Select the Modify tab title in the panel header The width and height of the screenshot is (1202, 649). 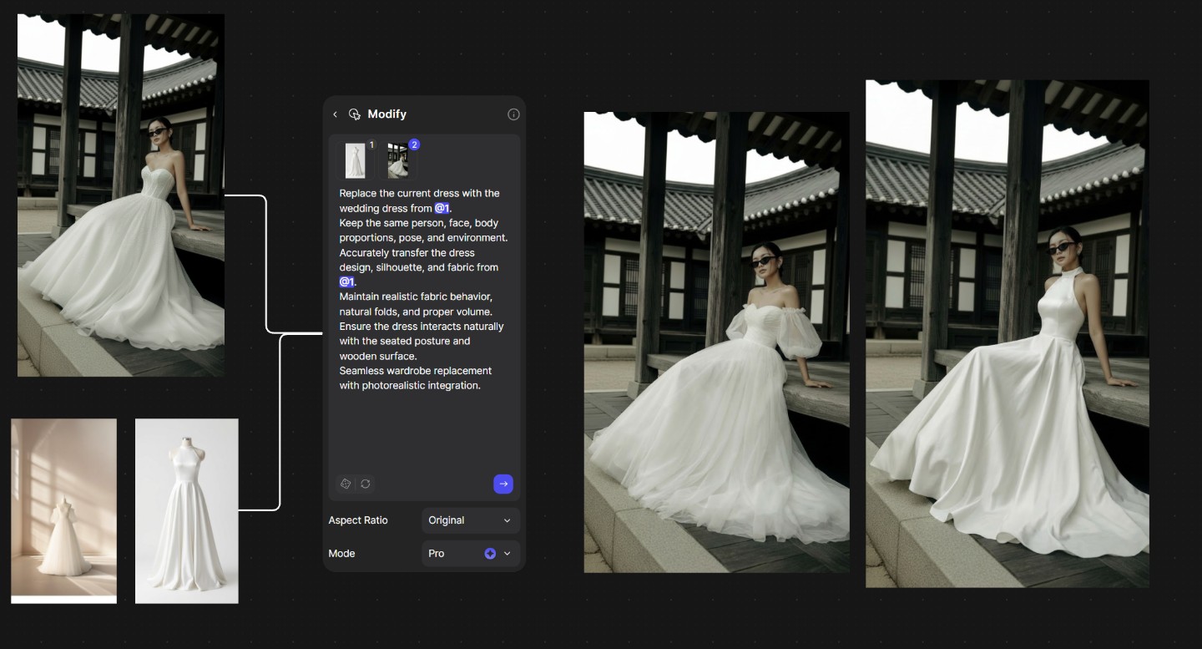tap(386, 114)
